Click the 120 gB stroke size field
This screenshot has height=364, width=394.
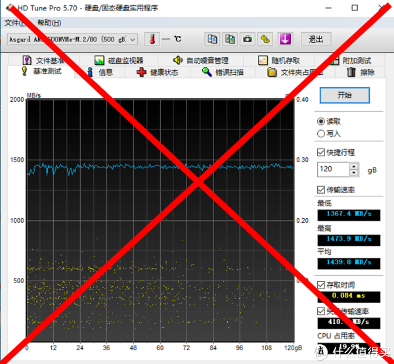click(333, 169)
